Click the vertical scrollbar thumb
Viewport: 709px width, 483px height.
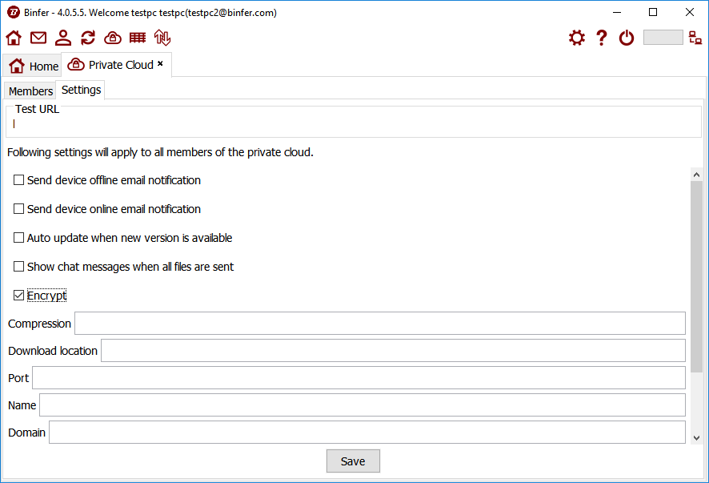pyautogui.click(x=696, y=276)
